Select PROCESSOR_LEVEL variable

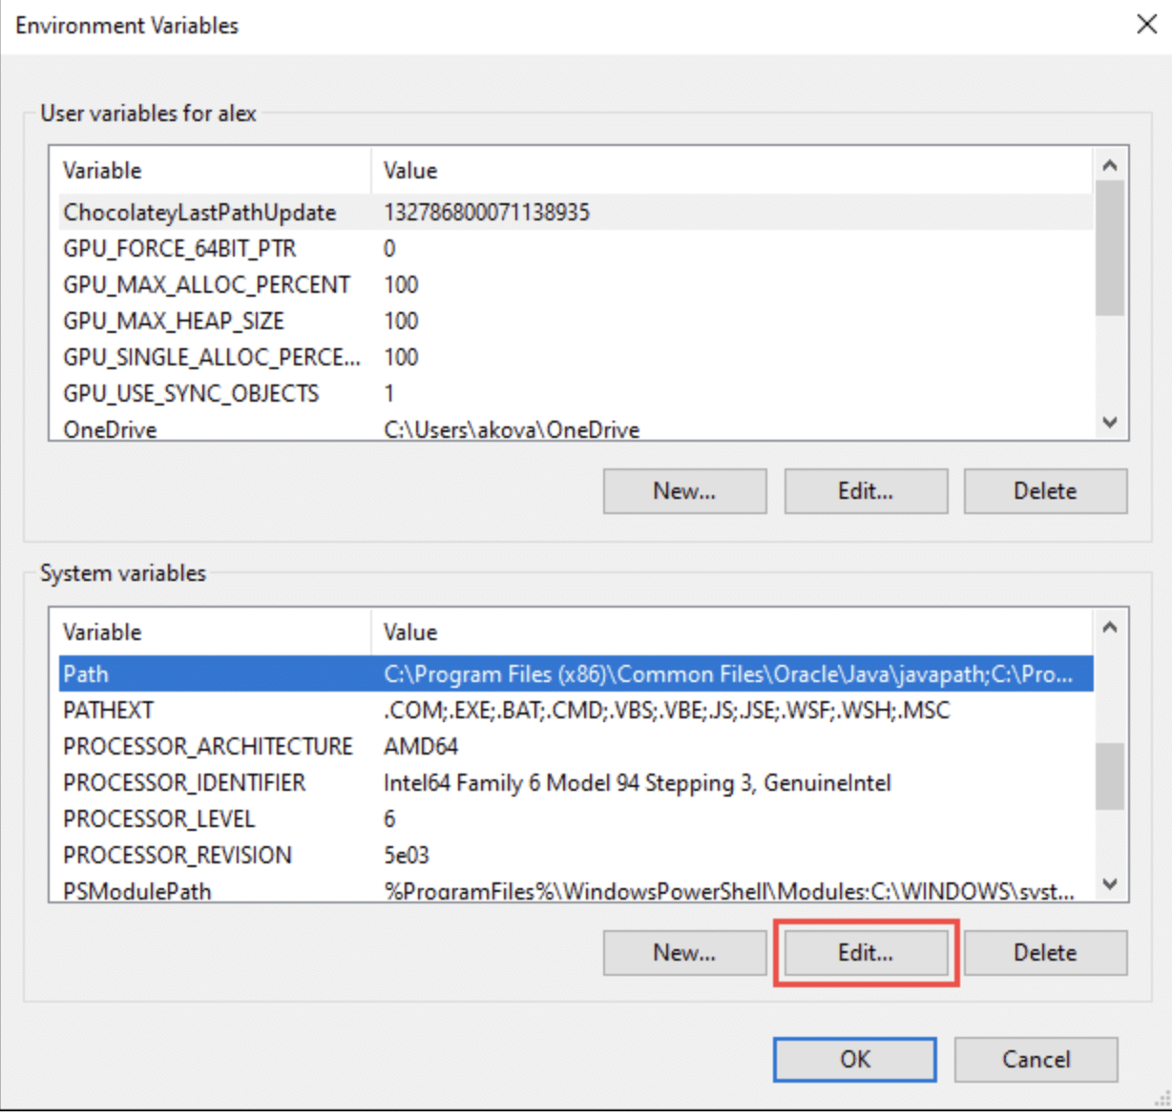pos(576,819)
